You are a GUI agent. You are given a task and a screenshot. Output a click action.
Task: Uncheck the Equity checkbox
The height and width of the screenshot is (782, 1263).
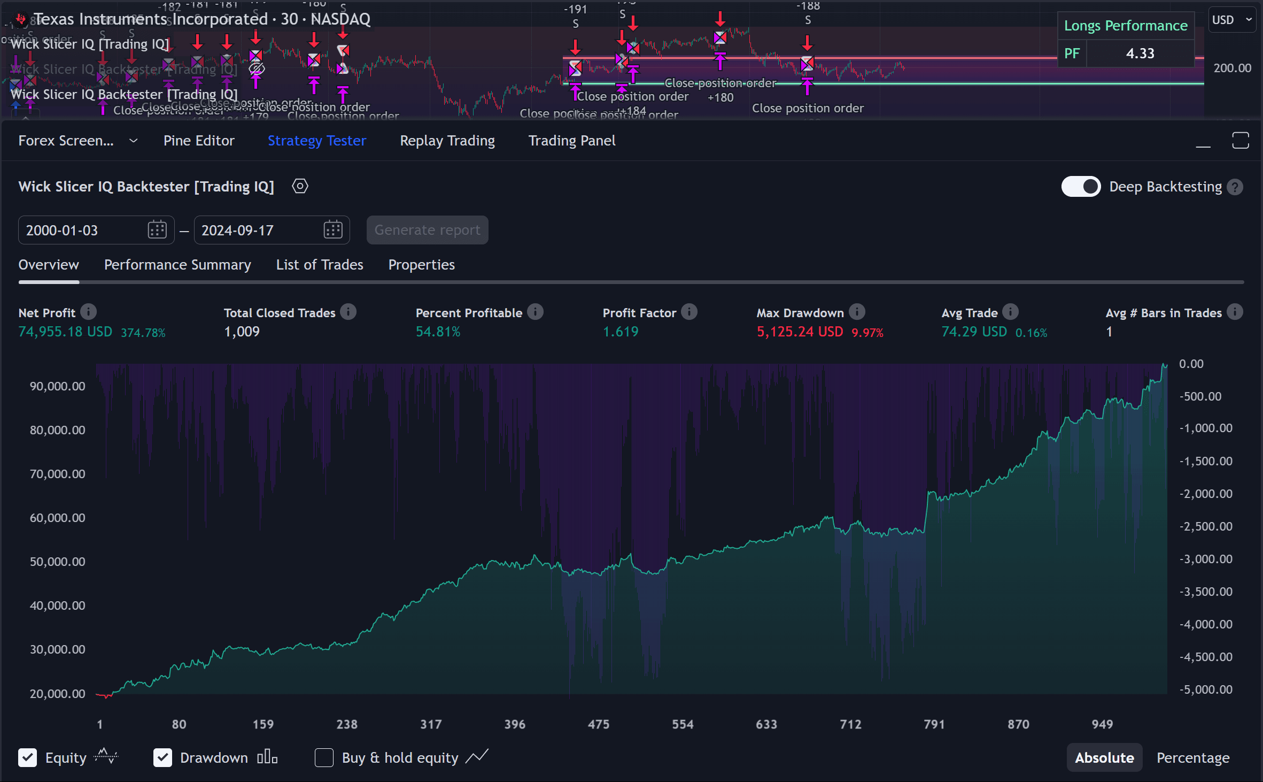coord(27,757)
